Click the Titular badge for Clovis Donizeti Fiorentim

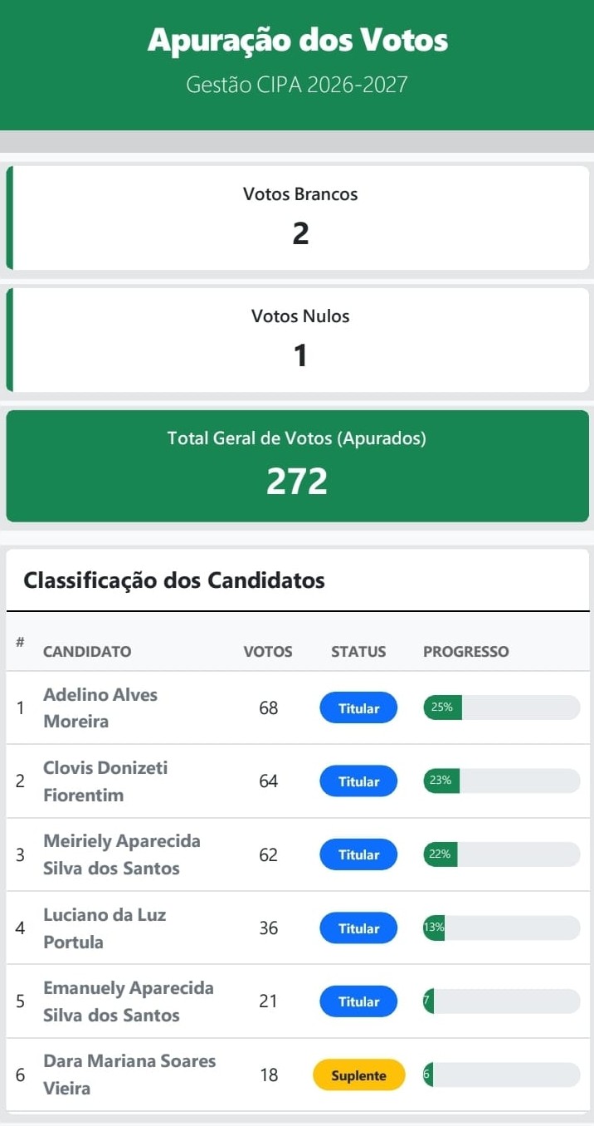(x=358, y=781)
